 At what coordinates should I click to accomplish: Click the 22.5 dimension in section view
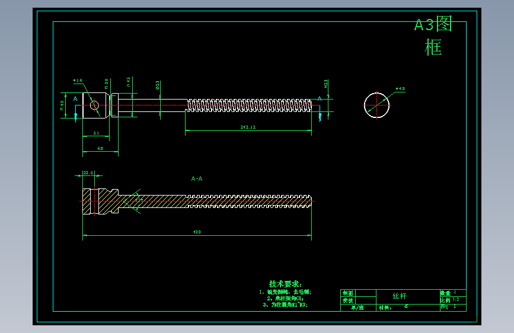pyautogui.click(x=88, y=173)
